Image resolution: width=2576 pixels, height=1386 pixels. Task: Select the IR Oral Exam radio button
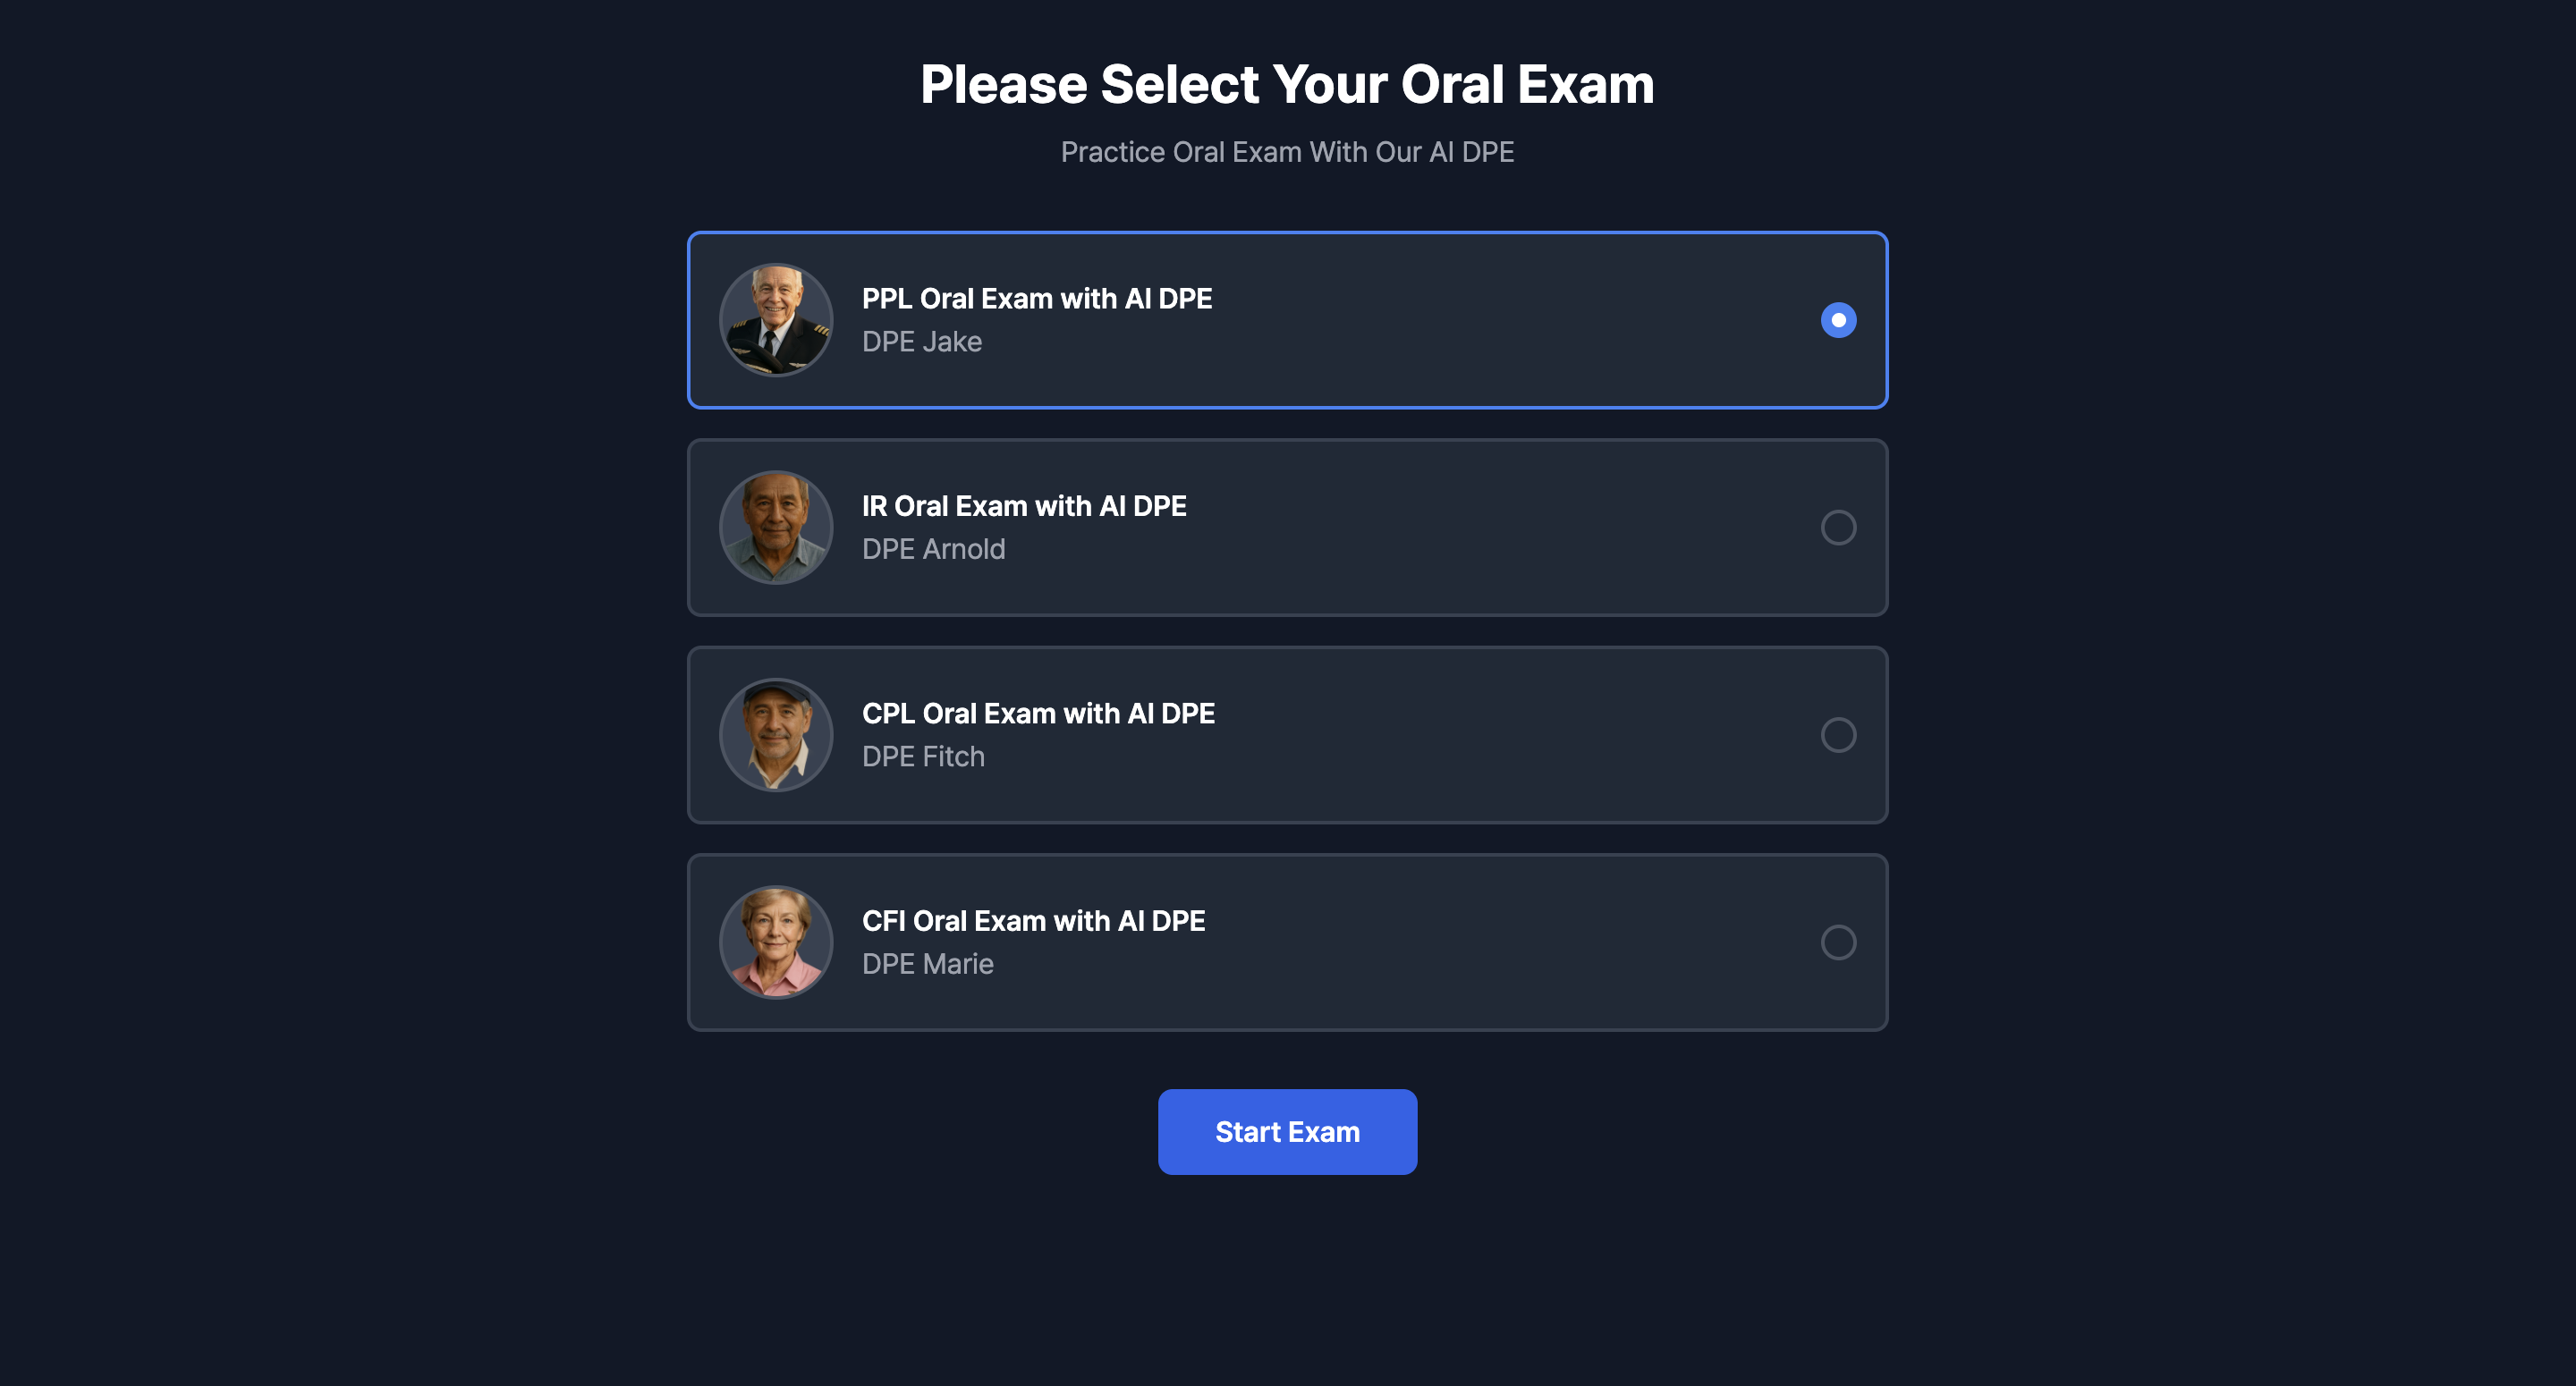1838,527
